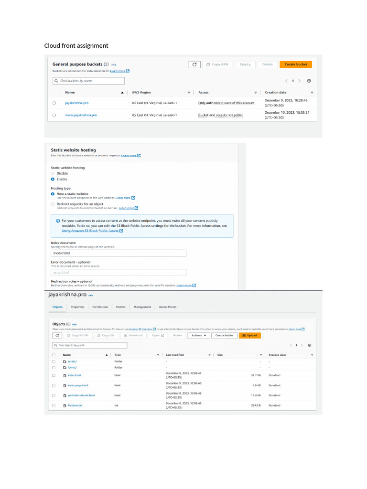Click the Create bucket button

point(296,64)
